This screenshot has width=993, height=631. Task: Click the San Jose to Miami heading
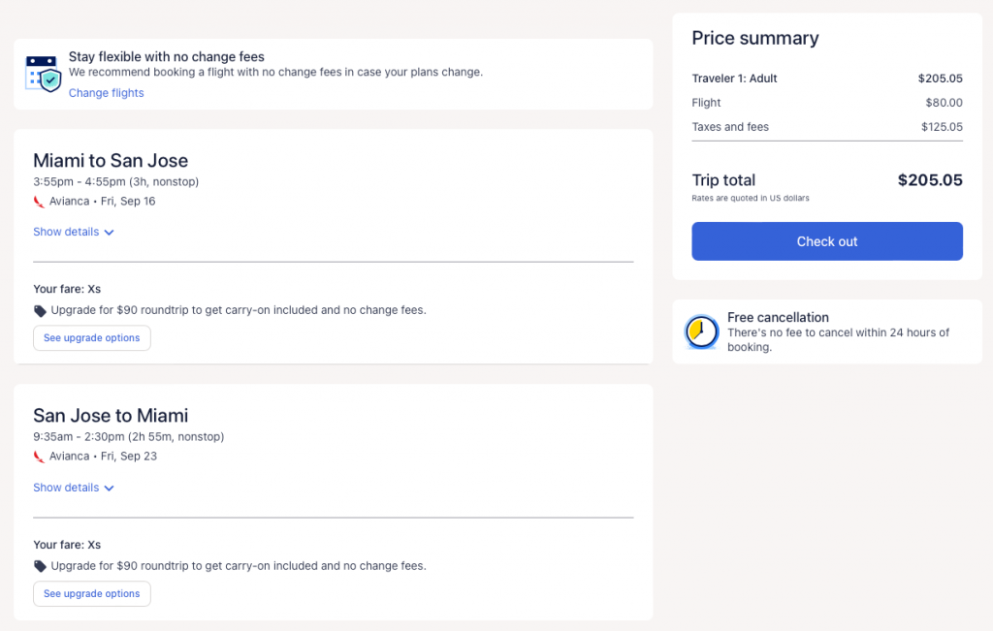click(x=111, y=416)
